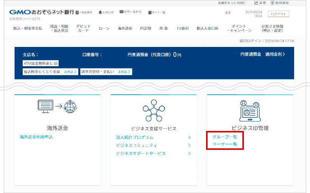Expand the chevron beside ビジネスコミュニティ
Screen dimensions: 310x193
pos(190,145)
